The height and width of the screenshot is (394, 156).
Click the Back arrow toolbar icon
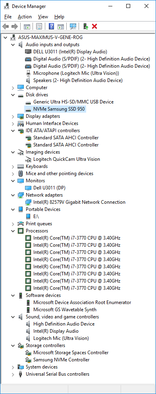[6, 26]
